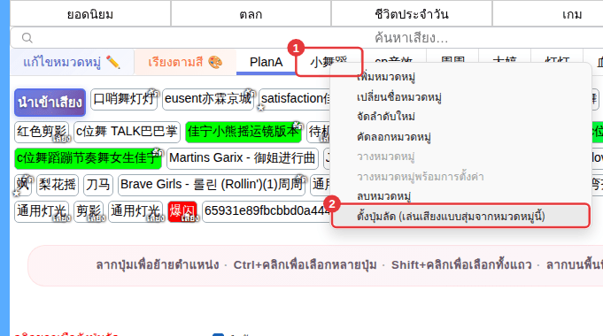Open the ยอดนิยม category tab
Image resolution: width=603 pixels, height=336 pixels.
tap(90, 14)
